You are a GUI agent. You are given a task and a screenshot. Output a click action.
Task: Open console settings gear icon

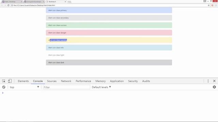point(214,87)
